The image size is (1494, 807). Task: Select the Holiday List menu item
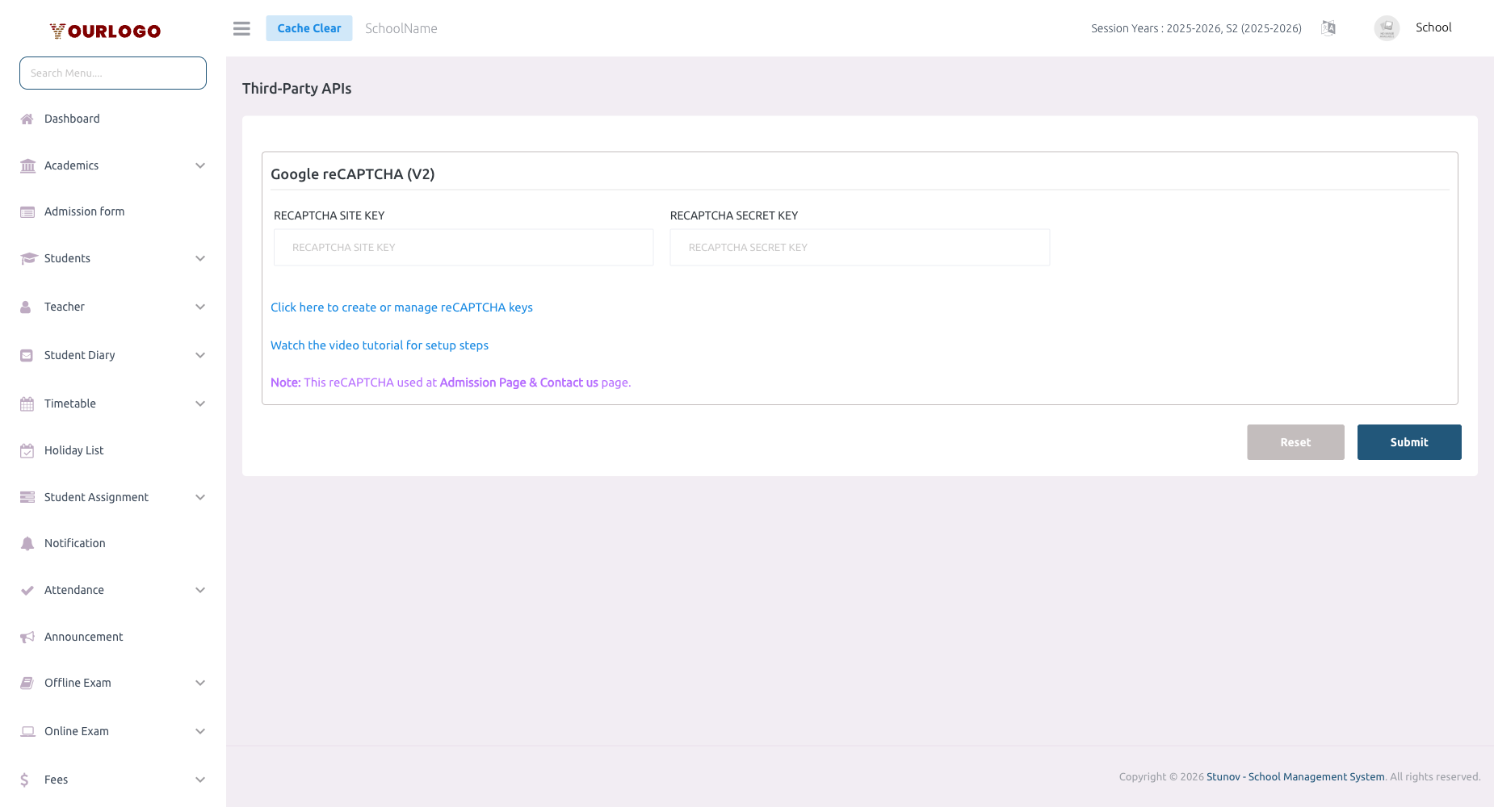pos(73,449)
